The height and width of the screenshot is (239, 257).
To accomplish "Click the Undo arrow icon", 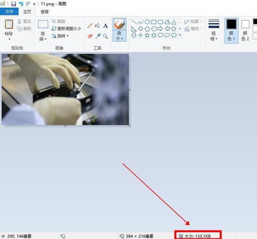I will [21, 4].
